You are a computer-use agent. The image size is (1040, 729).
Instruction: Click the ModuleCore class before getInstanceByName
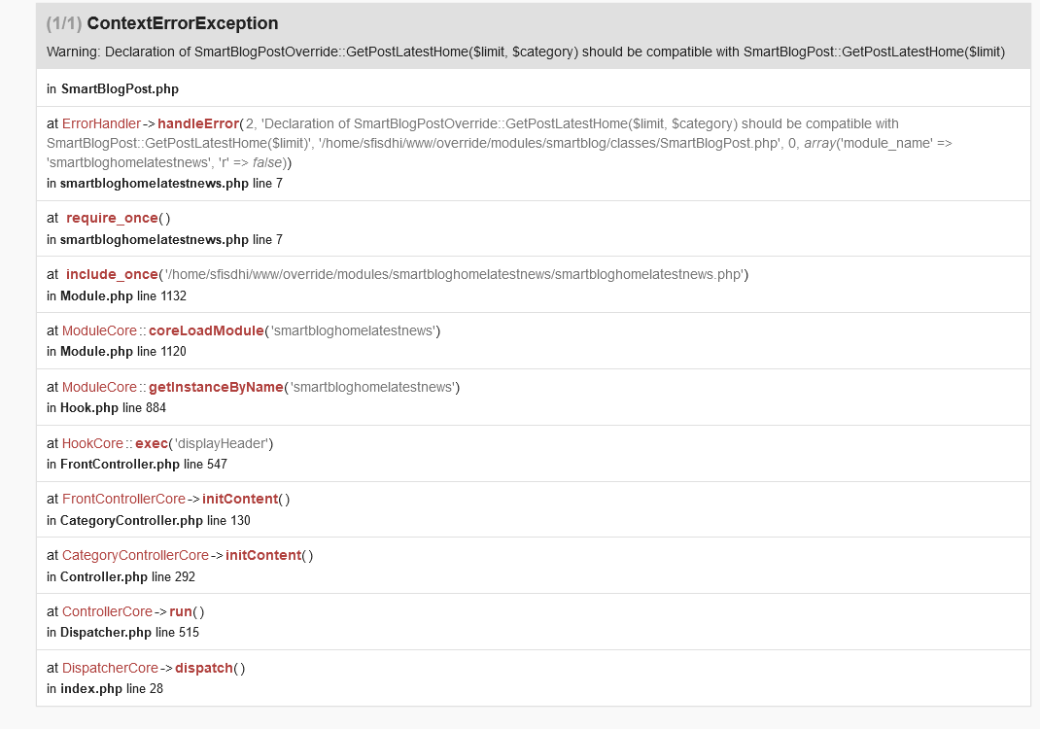pyautogui.click(x=99, y=388)
